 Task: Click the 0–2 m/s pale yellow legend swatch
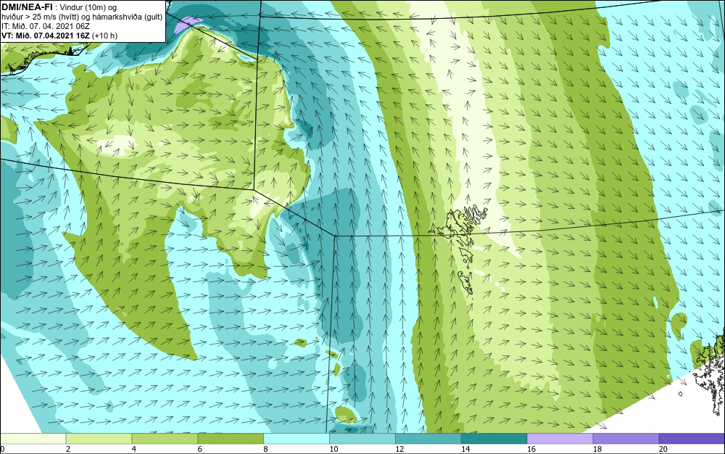tap(33, 439)
